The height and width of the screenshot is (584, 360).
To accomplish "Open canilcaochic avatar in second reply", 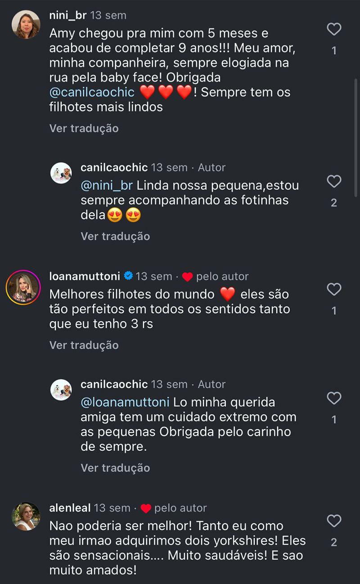I will (61, 390).
